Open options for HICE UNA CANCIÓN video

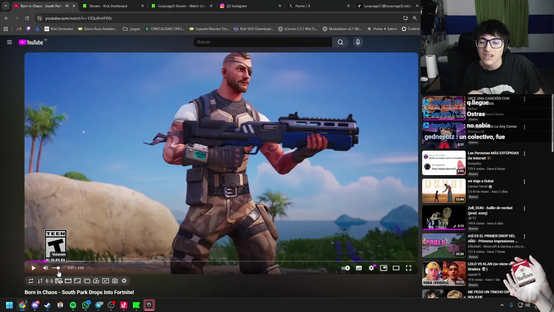525,99
